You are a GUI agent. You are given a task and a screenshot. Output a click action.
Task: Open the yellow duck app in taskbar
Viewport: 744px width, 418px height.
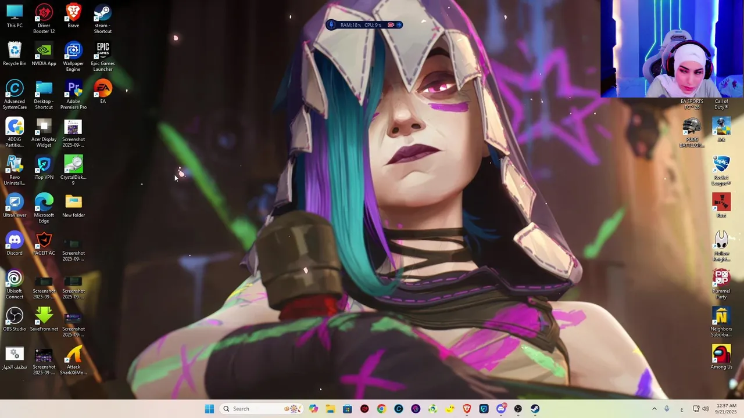click(450, 409)
